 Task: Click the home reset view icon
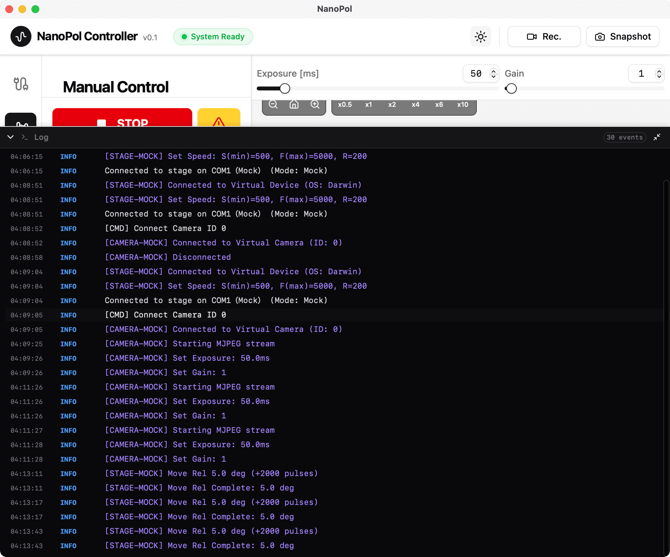tap(294, 105)
